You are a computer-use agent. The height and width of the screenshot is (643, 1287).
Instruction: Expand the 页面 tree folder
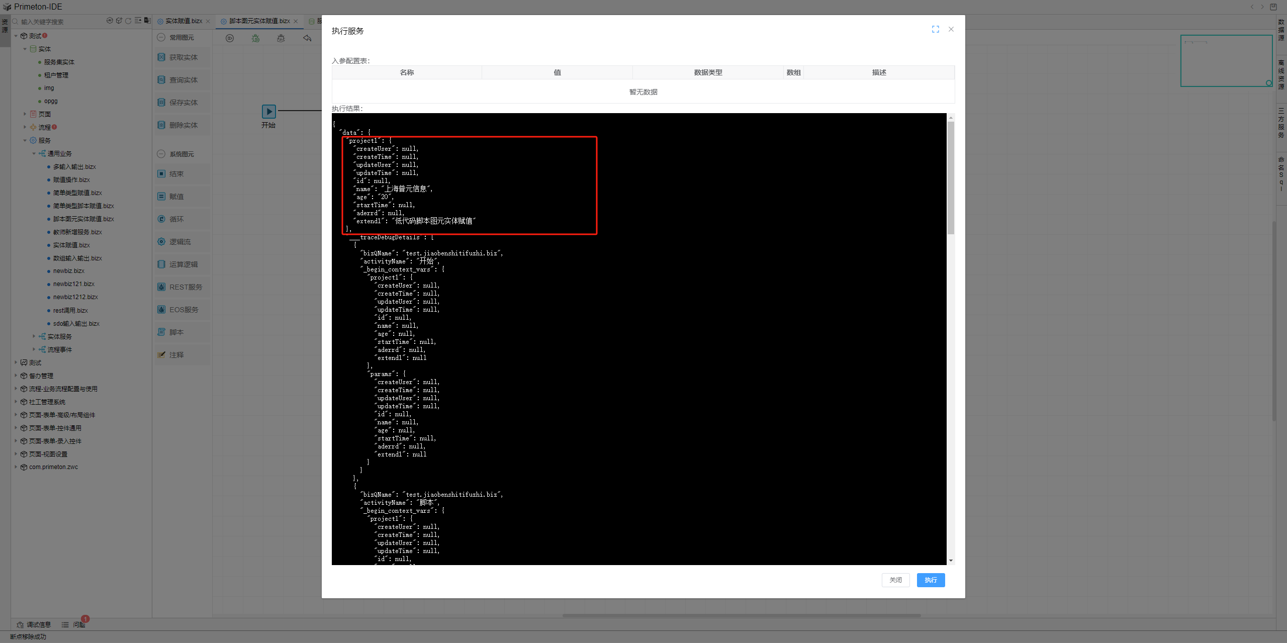click(25, 114)
